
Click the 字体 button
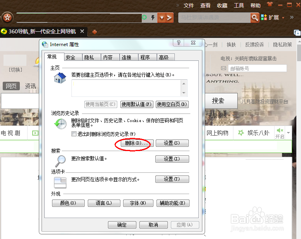[138, 203]
